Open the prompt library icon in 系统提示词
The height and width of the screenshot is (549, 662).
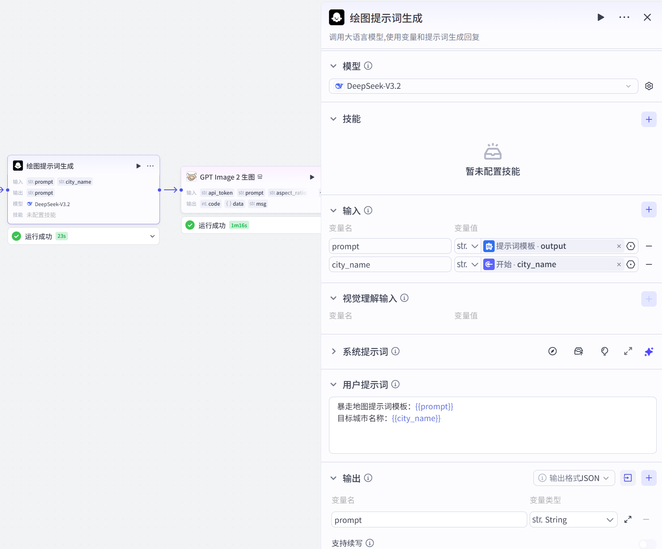[579, 351]
